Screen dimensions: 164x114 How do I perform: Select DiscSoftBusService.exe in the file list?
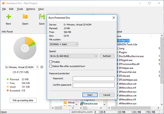(131, 56)
